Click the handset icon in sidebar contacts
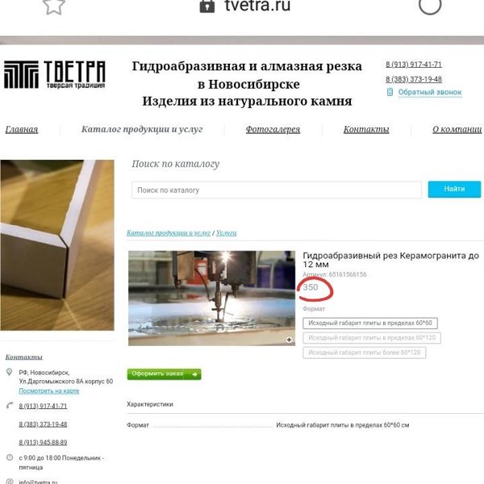The image size is (484, 484). point(10,406)
